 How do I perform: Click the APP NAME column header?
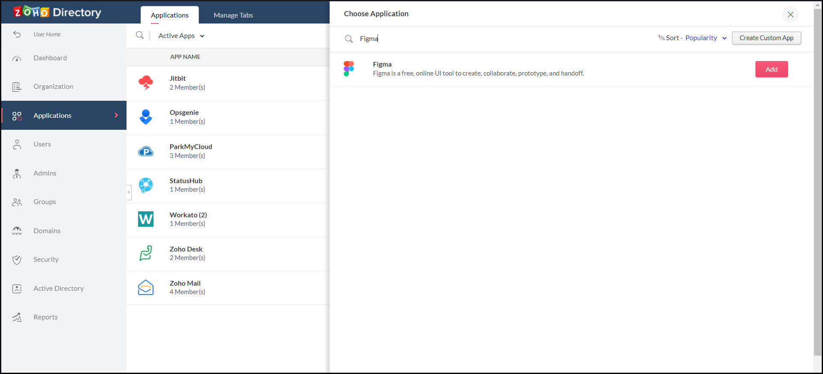pyautogui.click(x=185, y=57)
